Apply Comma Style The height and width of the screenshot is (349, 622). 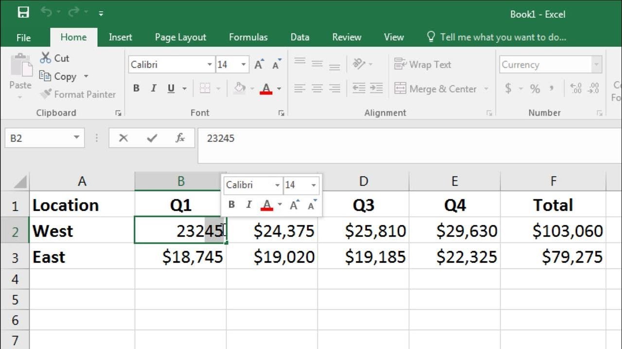click(x=552, y=88)
